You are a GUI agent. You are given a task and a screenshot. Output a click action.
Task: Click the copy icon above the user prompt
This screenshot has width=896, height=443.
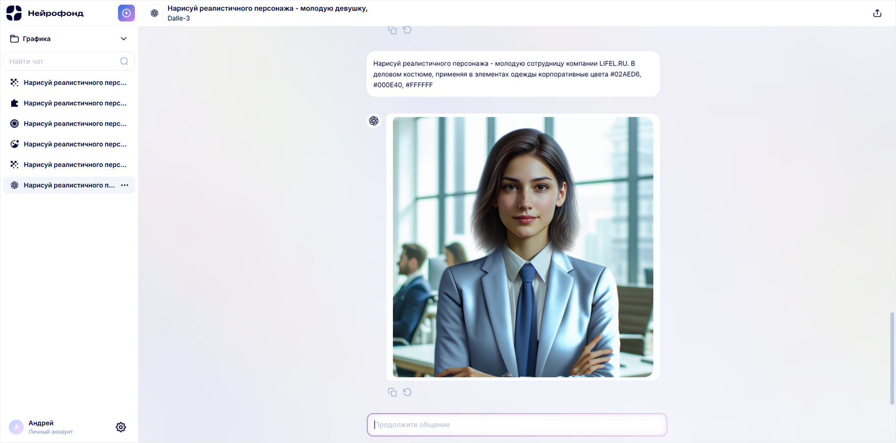pyautogui.click(x=393, y=30)
